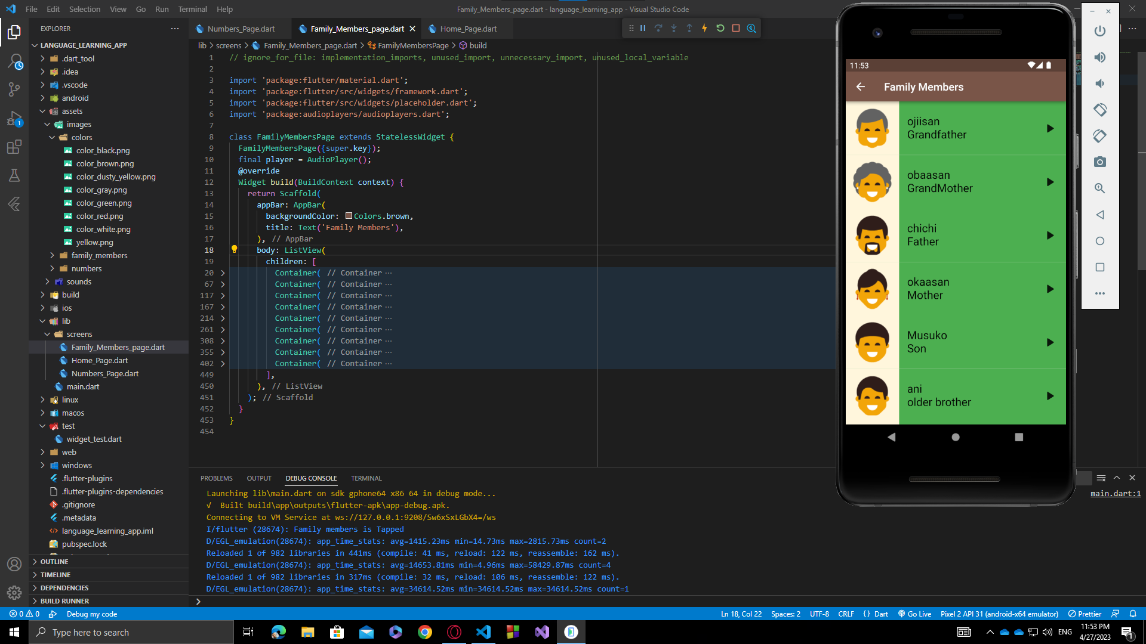Pause the debug session

point(643,28)
